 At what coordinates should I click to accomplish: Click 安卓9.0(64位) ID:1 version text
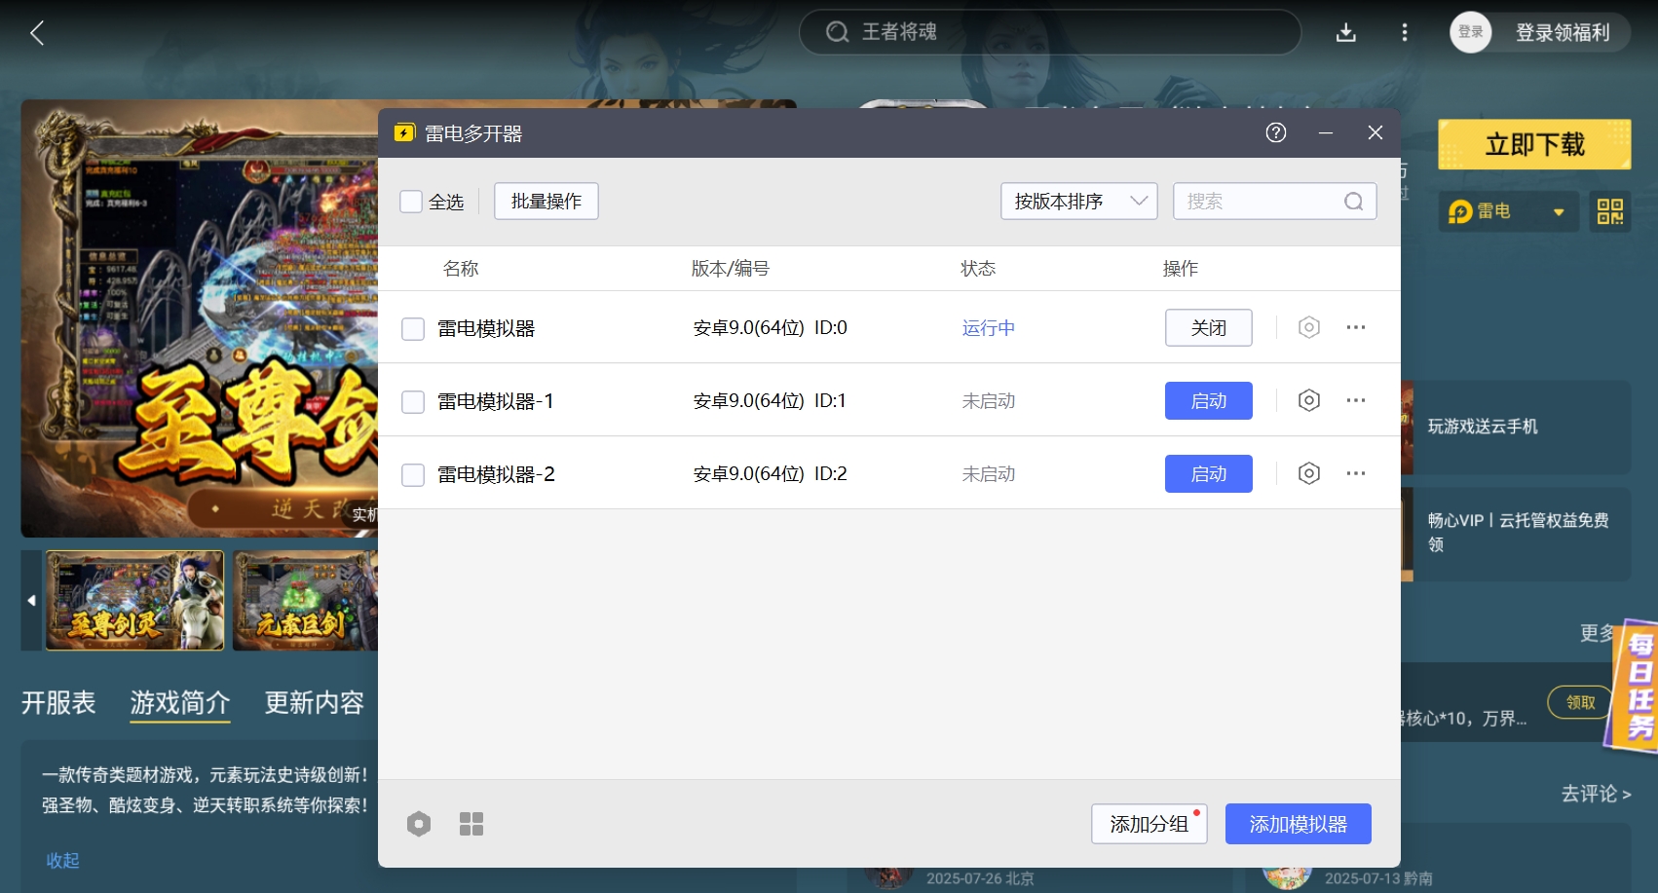pos(770,400)
